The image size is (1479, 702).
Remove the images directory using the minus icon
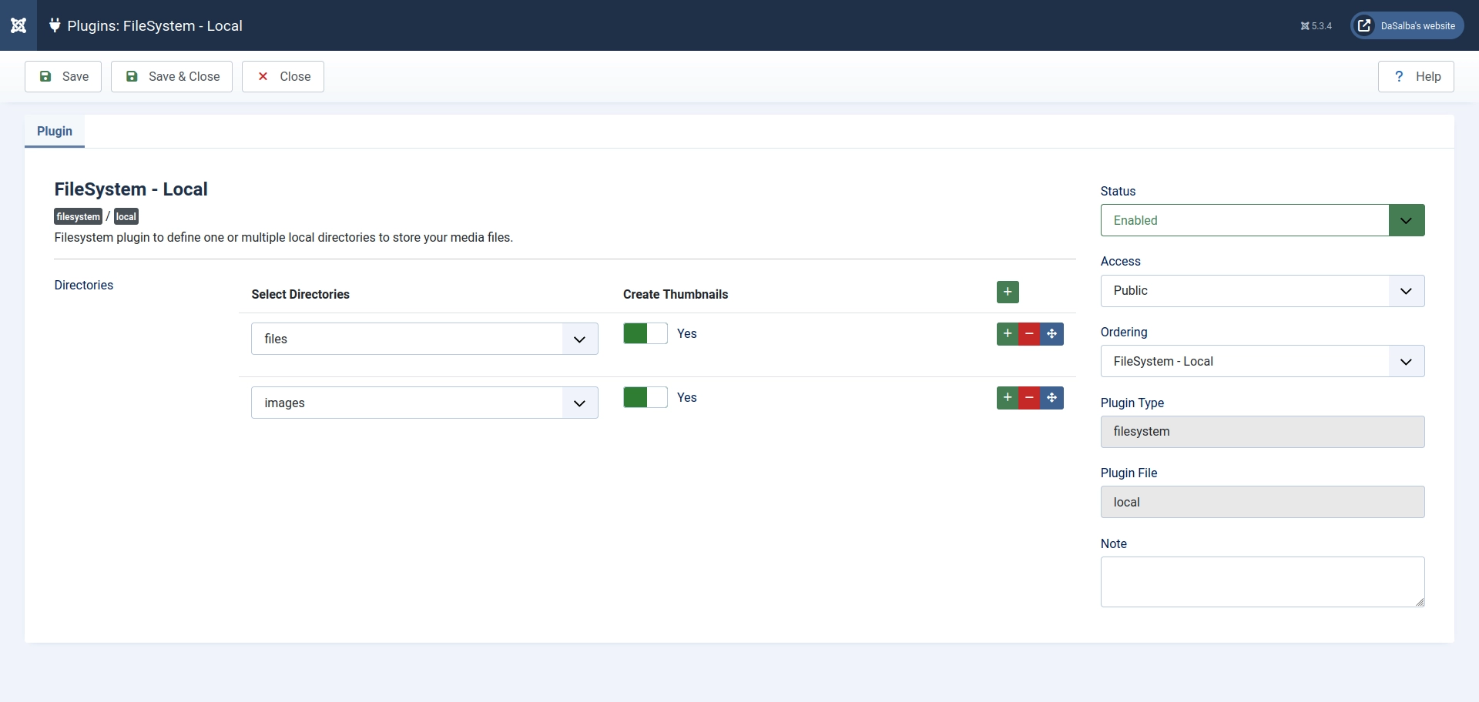click(x=1029, y=398)
